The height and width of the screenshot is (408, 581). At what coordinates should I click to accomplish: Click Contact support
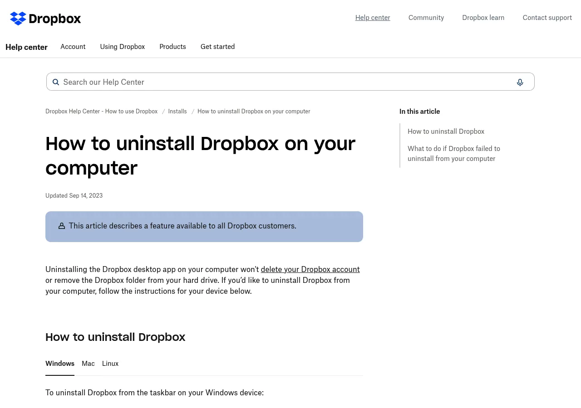click(x=547, y=18)
